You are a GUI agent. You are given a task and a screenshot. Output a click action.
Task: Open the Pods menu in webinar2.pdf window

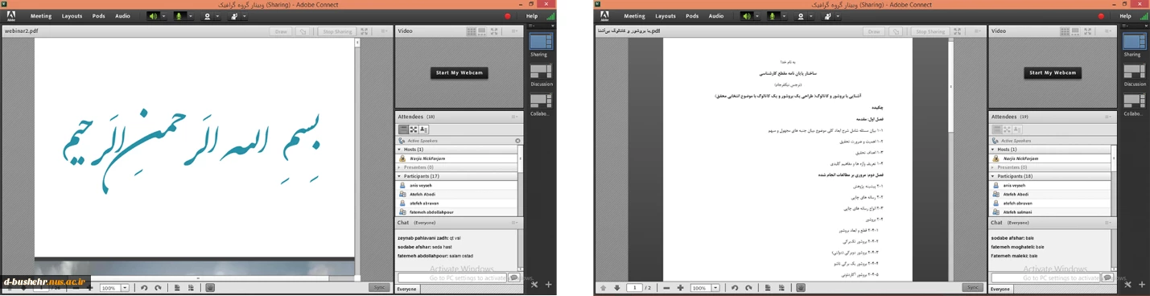click(x=98, y=16)
